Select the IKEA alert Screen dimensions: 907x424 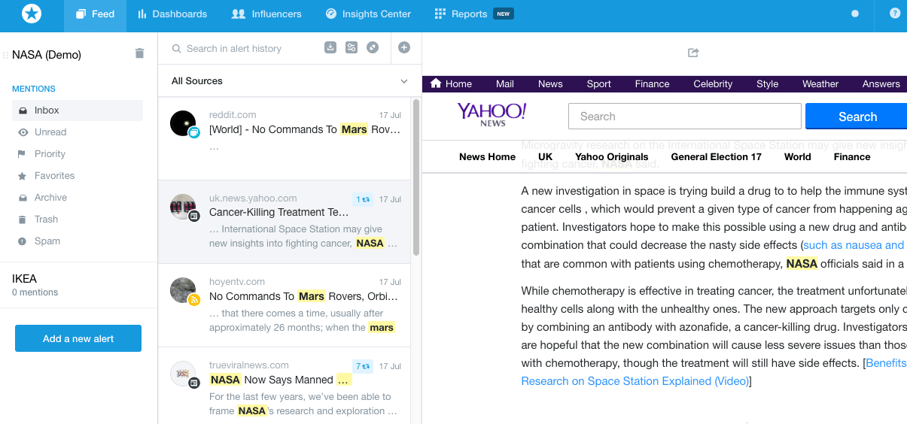pyautogui.click(x=78, y=285)
